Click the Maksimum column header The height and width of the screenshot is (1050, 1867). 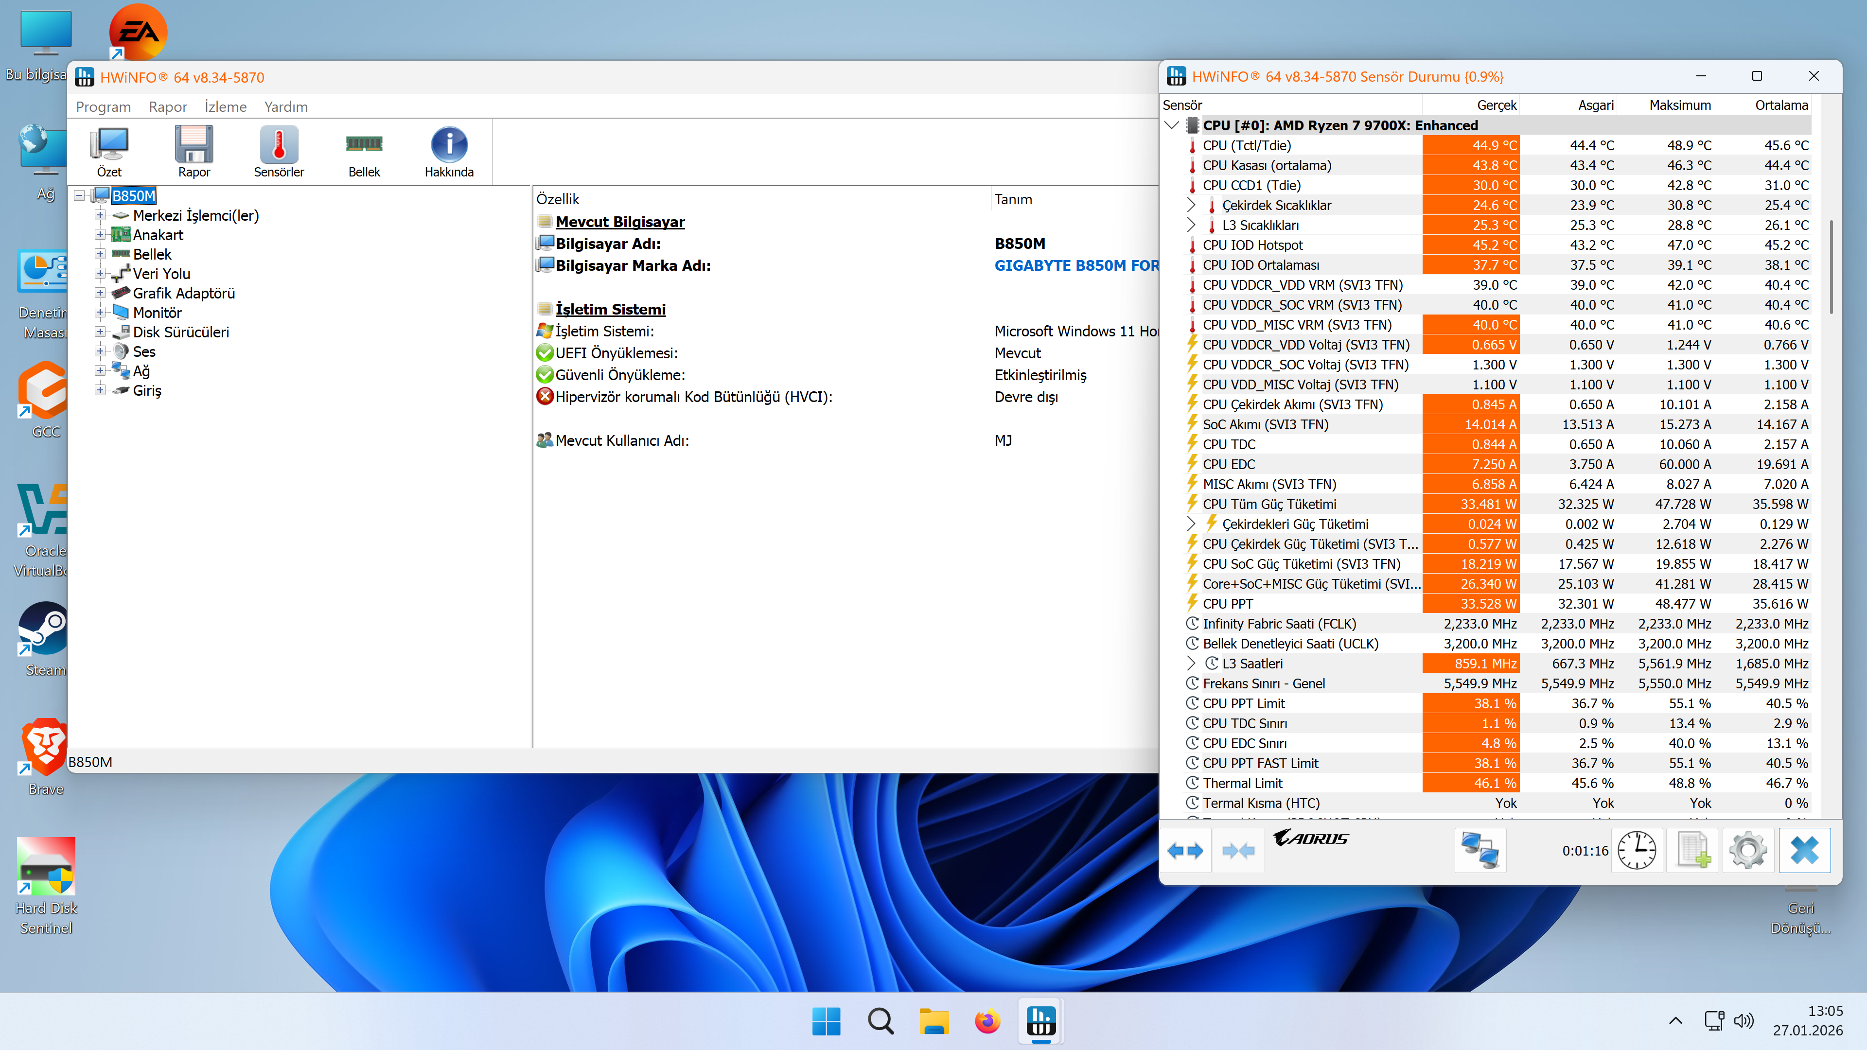click(x=1665, y=105)
